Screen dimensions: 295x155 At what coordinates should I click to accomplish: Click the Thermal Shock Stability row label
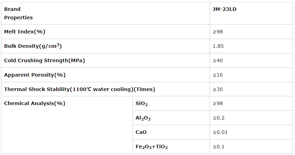tap(79, 89)
